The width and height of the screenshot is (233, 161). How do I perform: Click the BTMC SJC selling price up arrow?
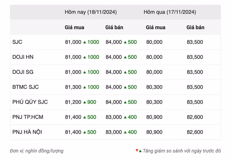[x=125, y=87]
